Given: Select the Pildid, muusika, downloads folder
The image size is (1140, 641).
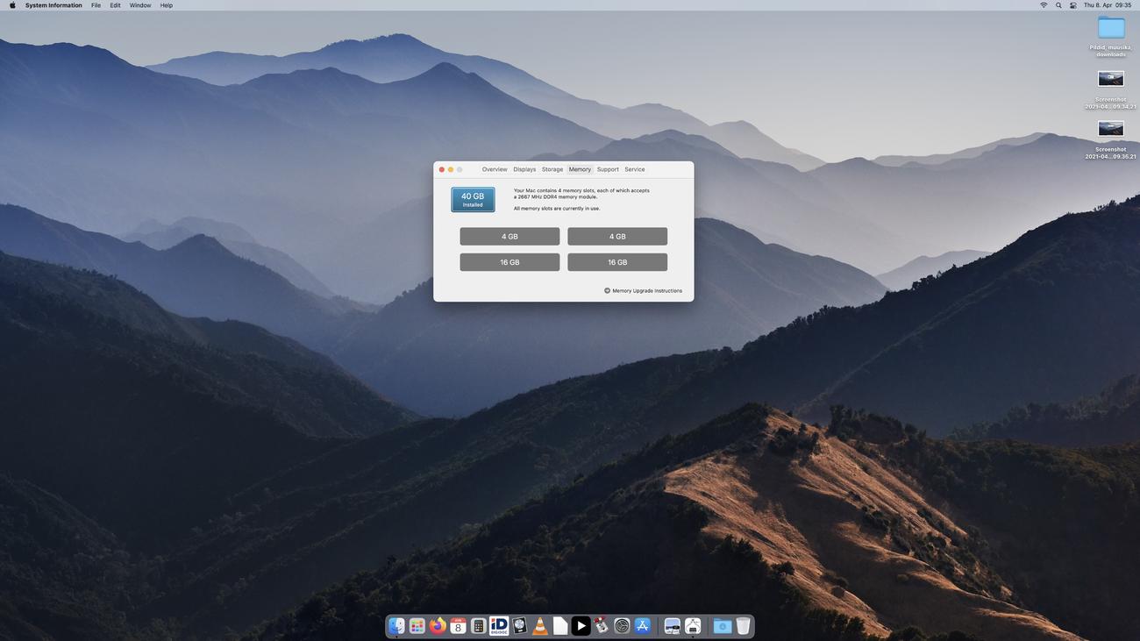Looking at the screenshot, I should click(x=1110, y=29).
